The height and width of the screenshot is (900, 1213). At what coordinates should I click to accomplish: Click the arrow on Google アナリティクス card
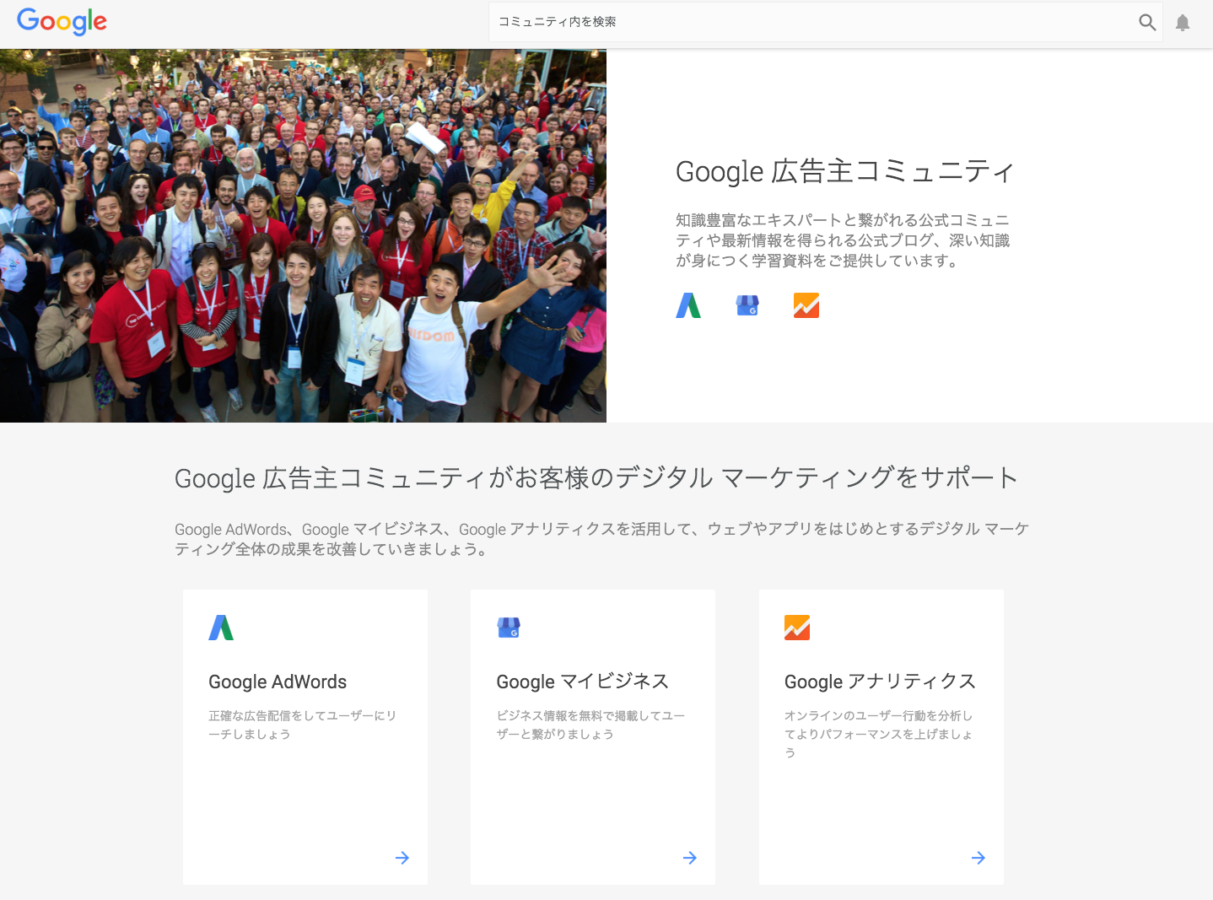tap(978, 858)
